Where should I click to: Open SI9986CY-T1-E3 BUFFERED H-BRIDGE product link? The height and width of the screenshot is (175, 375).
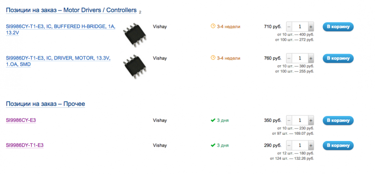click(61, 30)
